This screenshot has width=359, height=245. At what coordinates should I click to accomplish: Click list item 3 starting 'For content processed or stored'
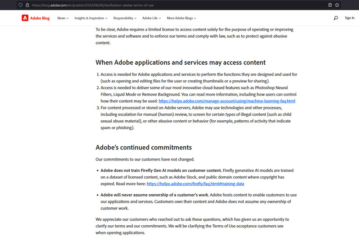196,118
